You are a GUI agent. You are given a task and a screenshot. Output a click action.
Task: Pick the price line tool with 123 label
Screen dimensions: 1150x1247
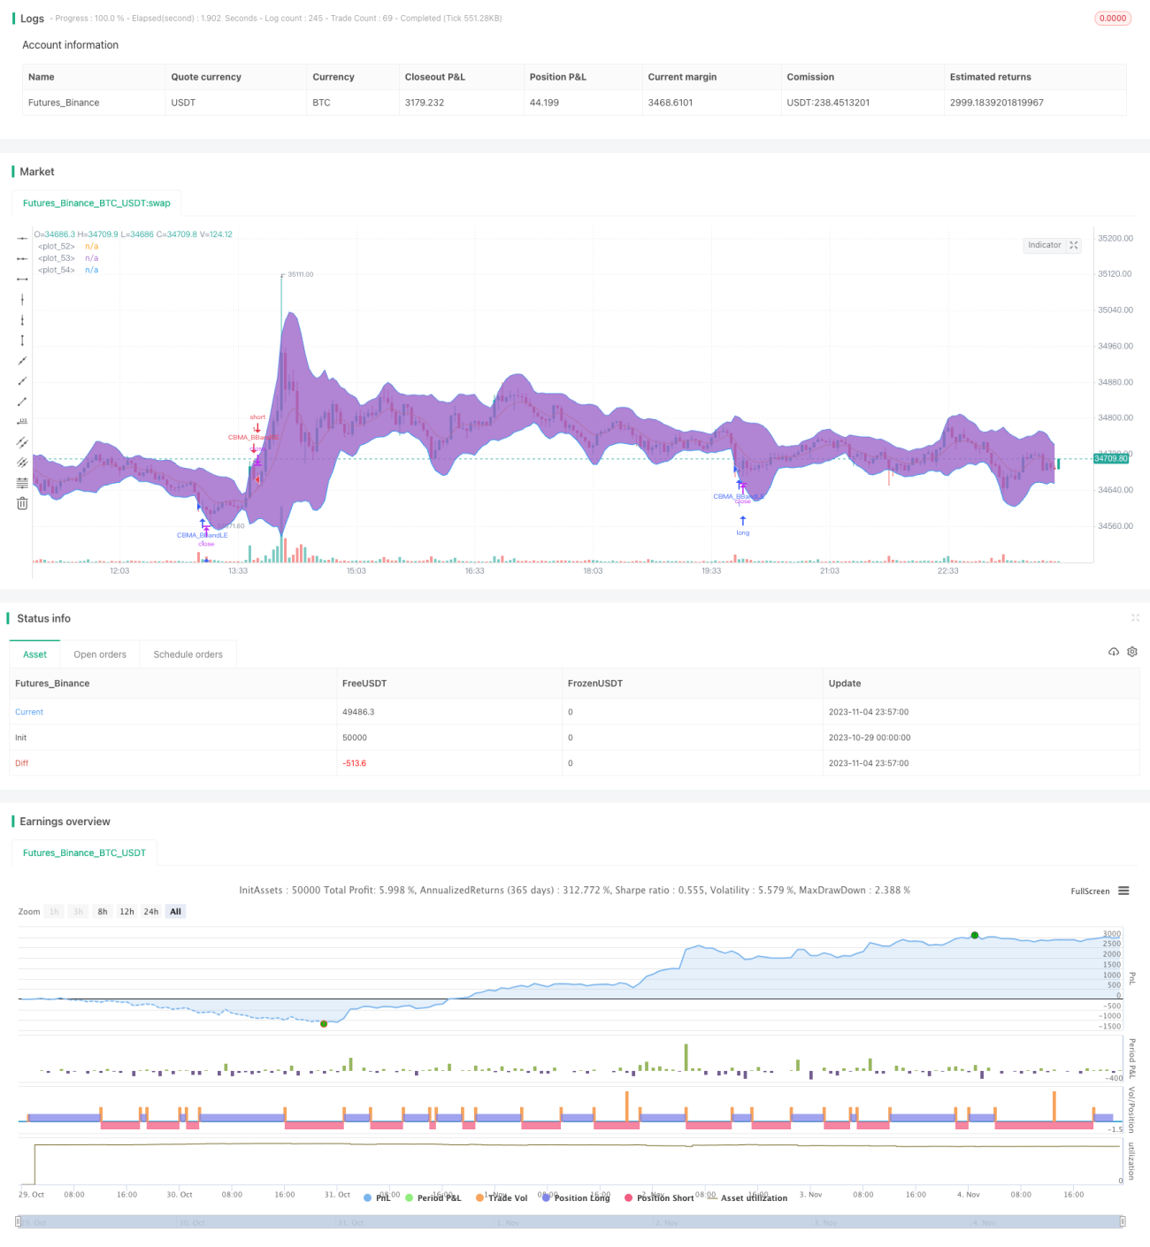22,422
